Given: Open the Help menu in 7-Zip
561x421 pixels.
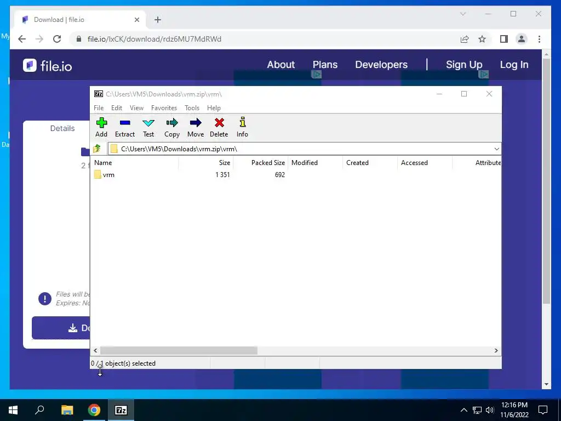Looking at the screenshot, I should (214, 108).
